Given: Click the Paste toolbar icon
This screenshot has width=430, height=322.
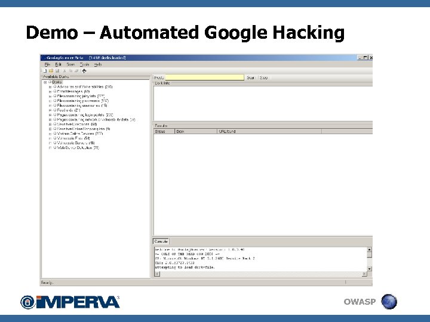Looking at the screenshot, I should point(76,71).
